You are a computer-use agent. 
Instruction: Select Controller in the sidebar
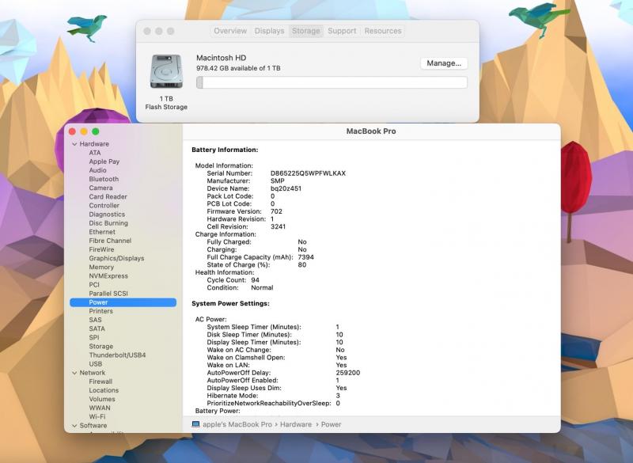[104, 206]
